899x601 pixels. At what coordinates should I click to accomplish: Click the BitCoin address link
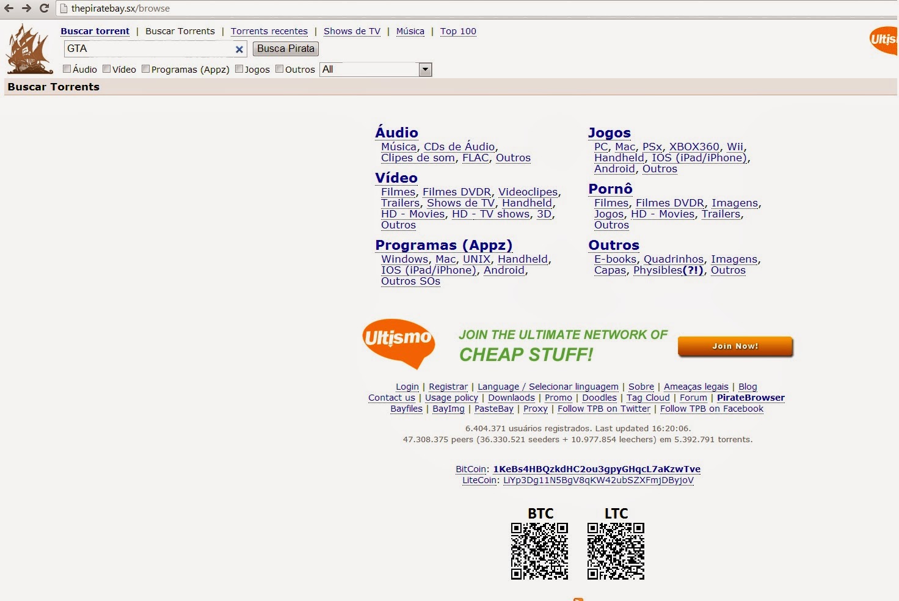pos(597,469)
